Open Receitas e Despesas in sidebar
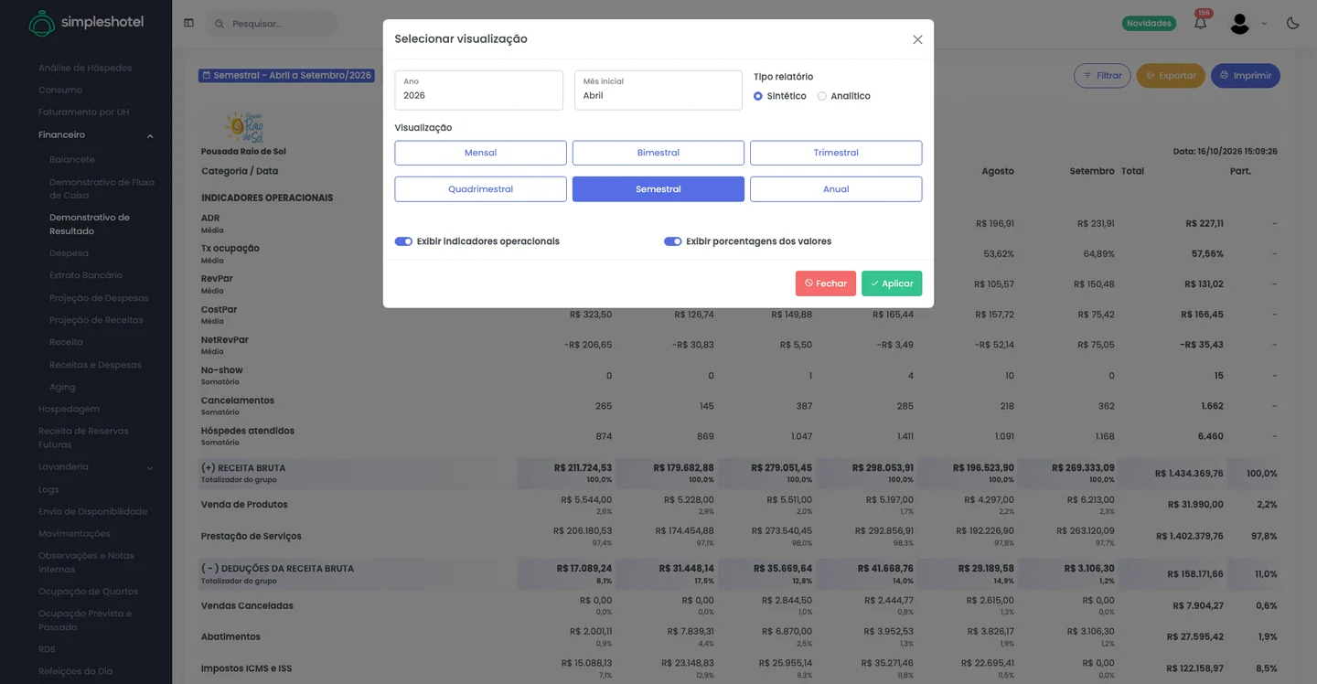 (x=95, y=365)
